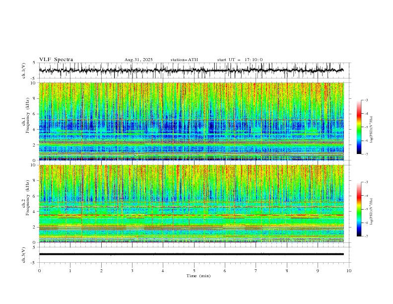Click the time axis end label "10"
The image size is (393, 304).
click(349, 271)
